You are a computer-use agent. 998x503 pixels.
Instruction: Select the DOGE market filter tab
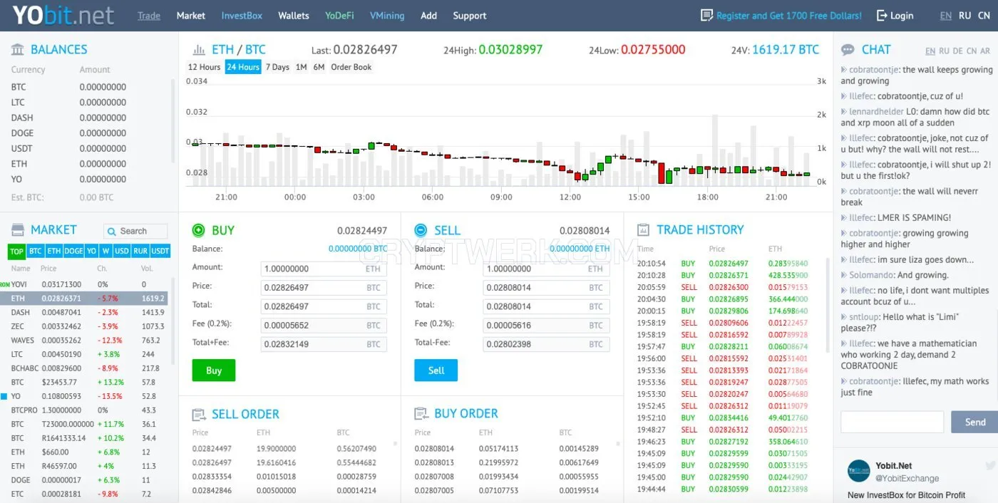[x=73, y=251]
